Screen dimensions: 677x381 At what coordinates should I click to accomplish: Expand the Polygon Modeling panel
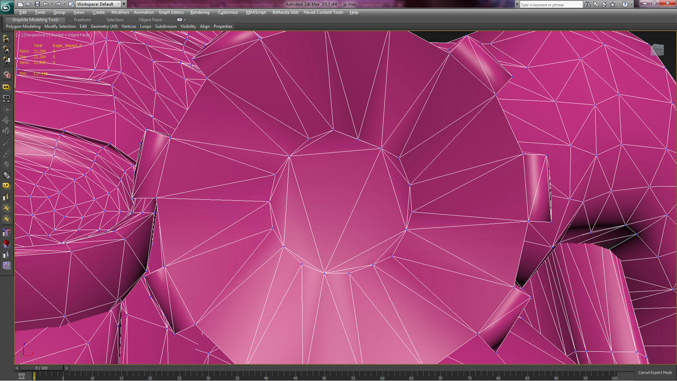[23, 26]
